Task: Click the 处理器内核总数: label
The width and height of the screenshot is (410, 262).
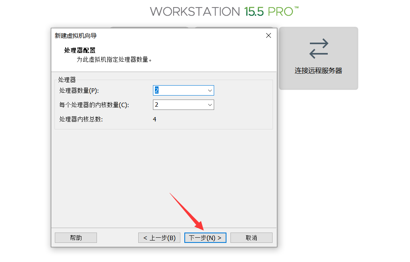Action: (81, 119)
